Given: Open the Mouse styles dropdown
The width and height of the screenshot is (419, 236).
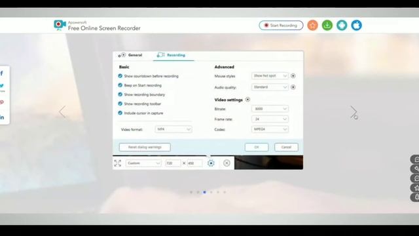Looking at the screenshot, I should [270, 76].
